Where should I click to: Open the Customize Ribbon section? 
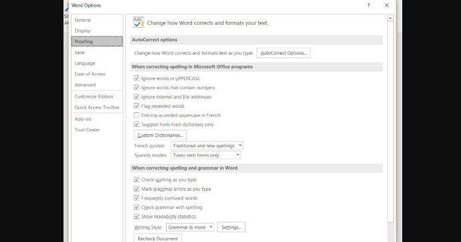click(x=94, y=97)
